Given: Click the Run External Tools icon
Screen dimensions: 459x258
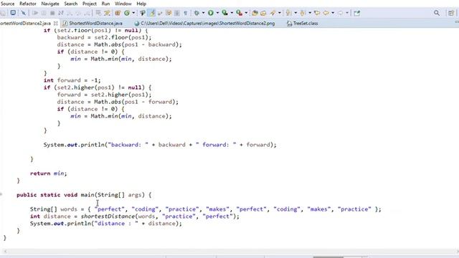Looking at the screenshot, I should pyautogui.click(x=239, y=13).
